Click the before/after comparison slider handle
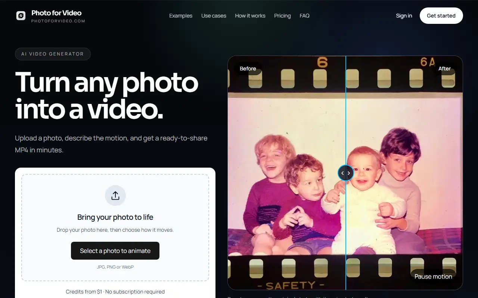Viewport: 478px width, 298px height. pyautogui.click(x=345, y=173)
